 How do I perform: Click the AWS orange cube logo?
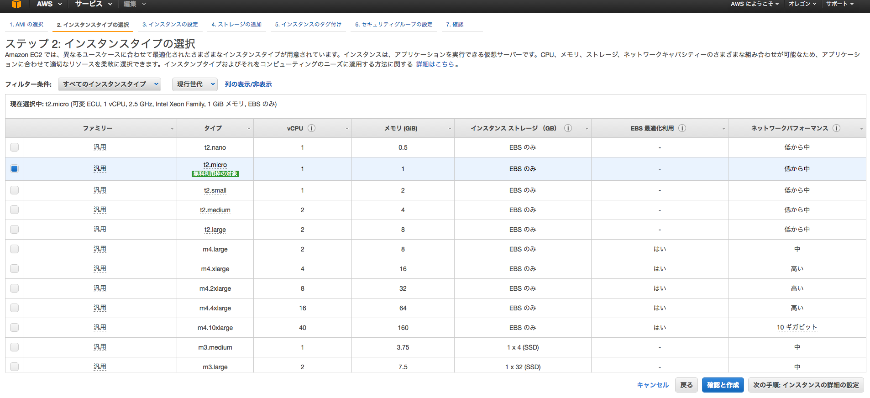pyautogui.click(x=16, y=4)
